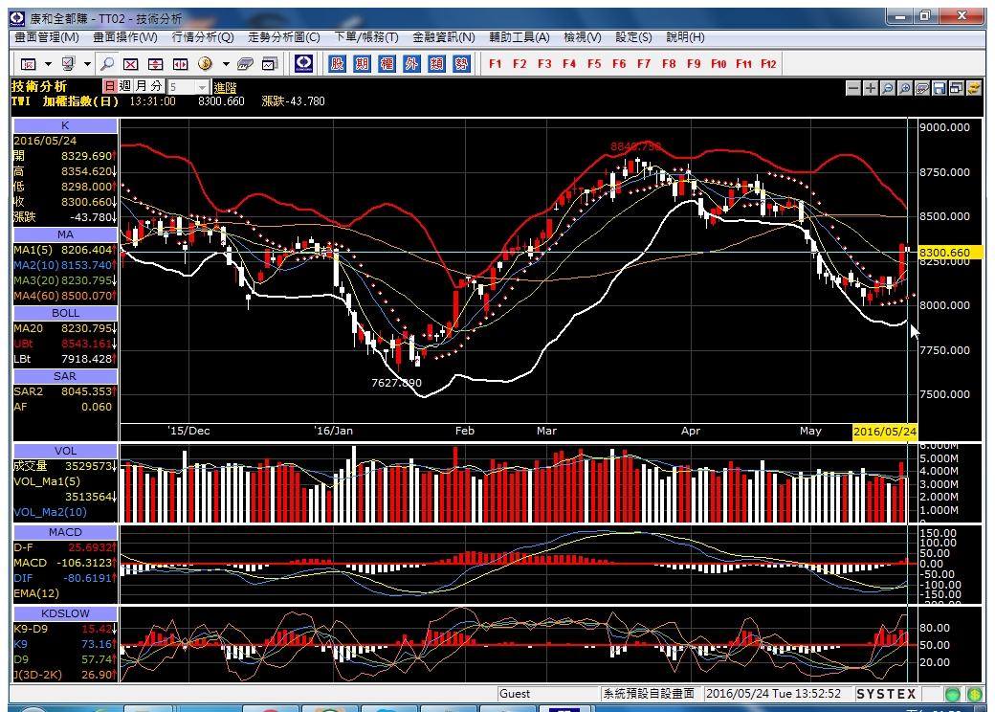Click the monitor with checkmark toolbar icon

click(x=68, y=63)
